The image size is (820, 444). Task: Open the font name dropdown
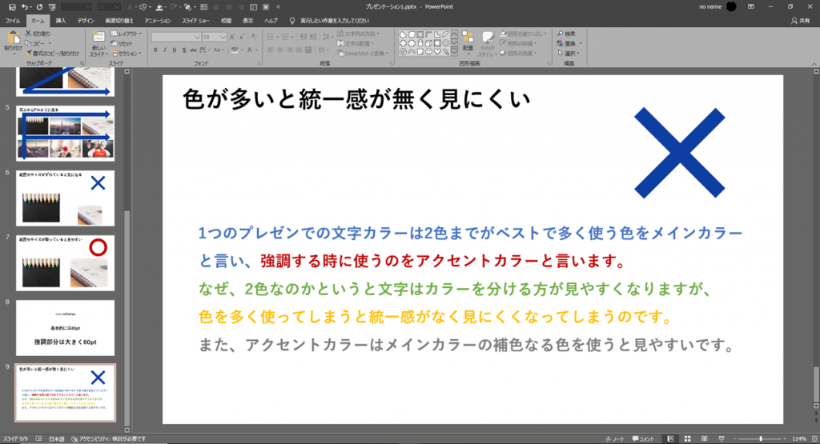pyautogui.click(x=197, y=37)
